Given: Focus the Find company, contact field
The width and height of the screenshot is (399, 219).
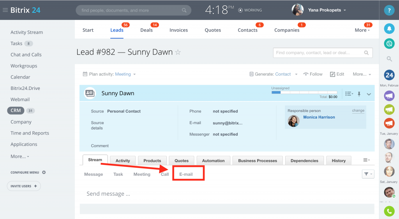Looking at the screenshot, I should (x=323, y=53).
